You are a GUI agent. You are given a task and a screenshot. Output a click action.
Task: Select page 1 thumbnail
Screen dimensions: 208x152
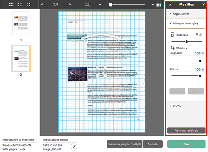(x=21, y=24)
